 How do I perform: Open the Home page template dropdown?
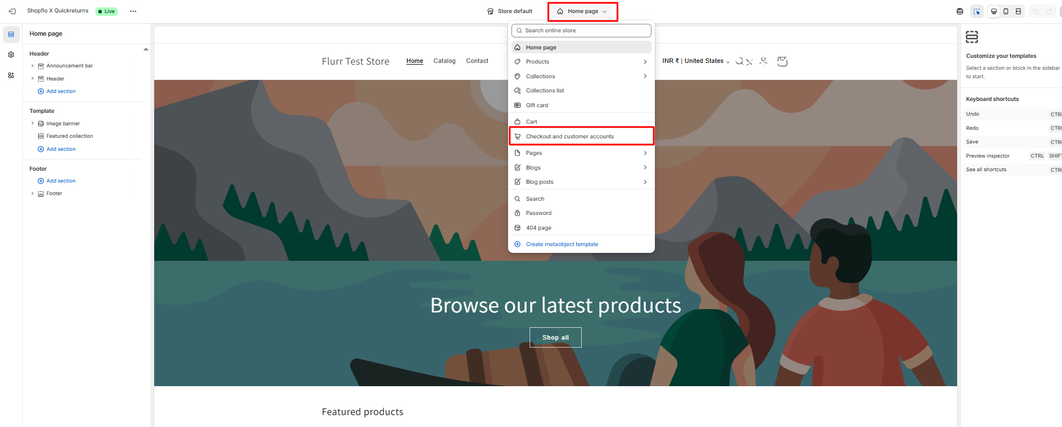point(582,11)
